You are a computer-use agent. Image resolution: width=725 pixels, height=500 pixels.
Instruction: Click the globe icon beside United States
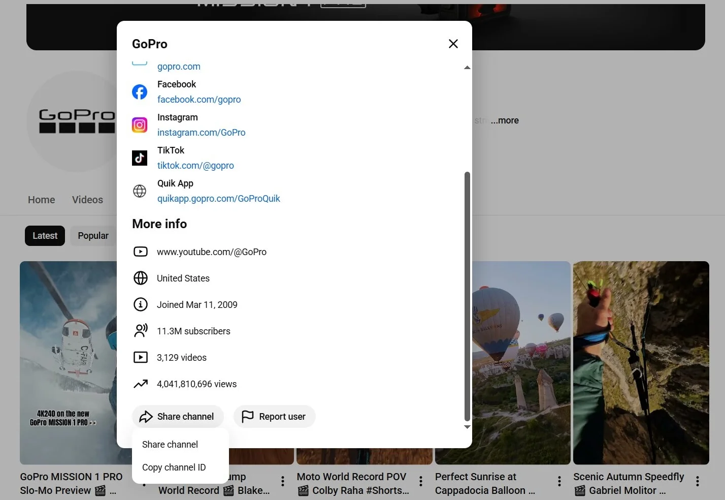pos(141,278)
